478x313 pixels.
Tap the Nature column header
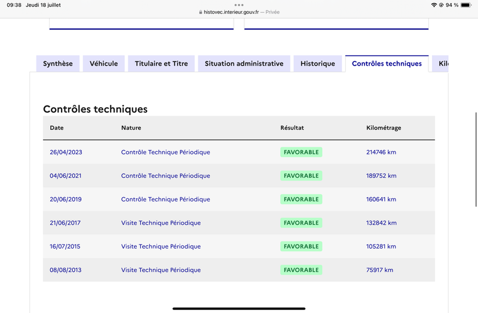[x=131, y=128]
